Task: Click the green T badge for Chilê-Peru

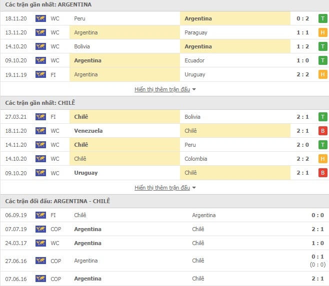Action: click(322, 145)
